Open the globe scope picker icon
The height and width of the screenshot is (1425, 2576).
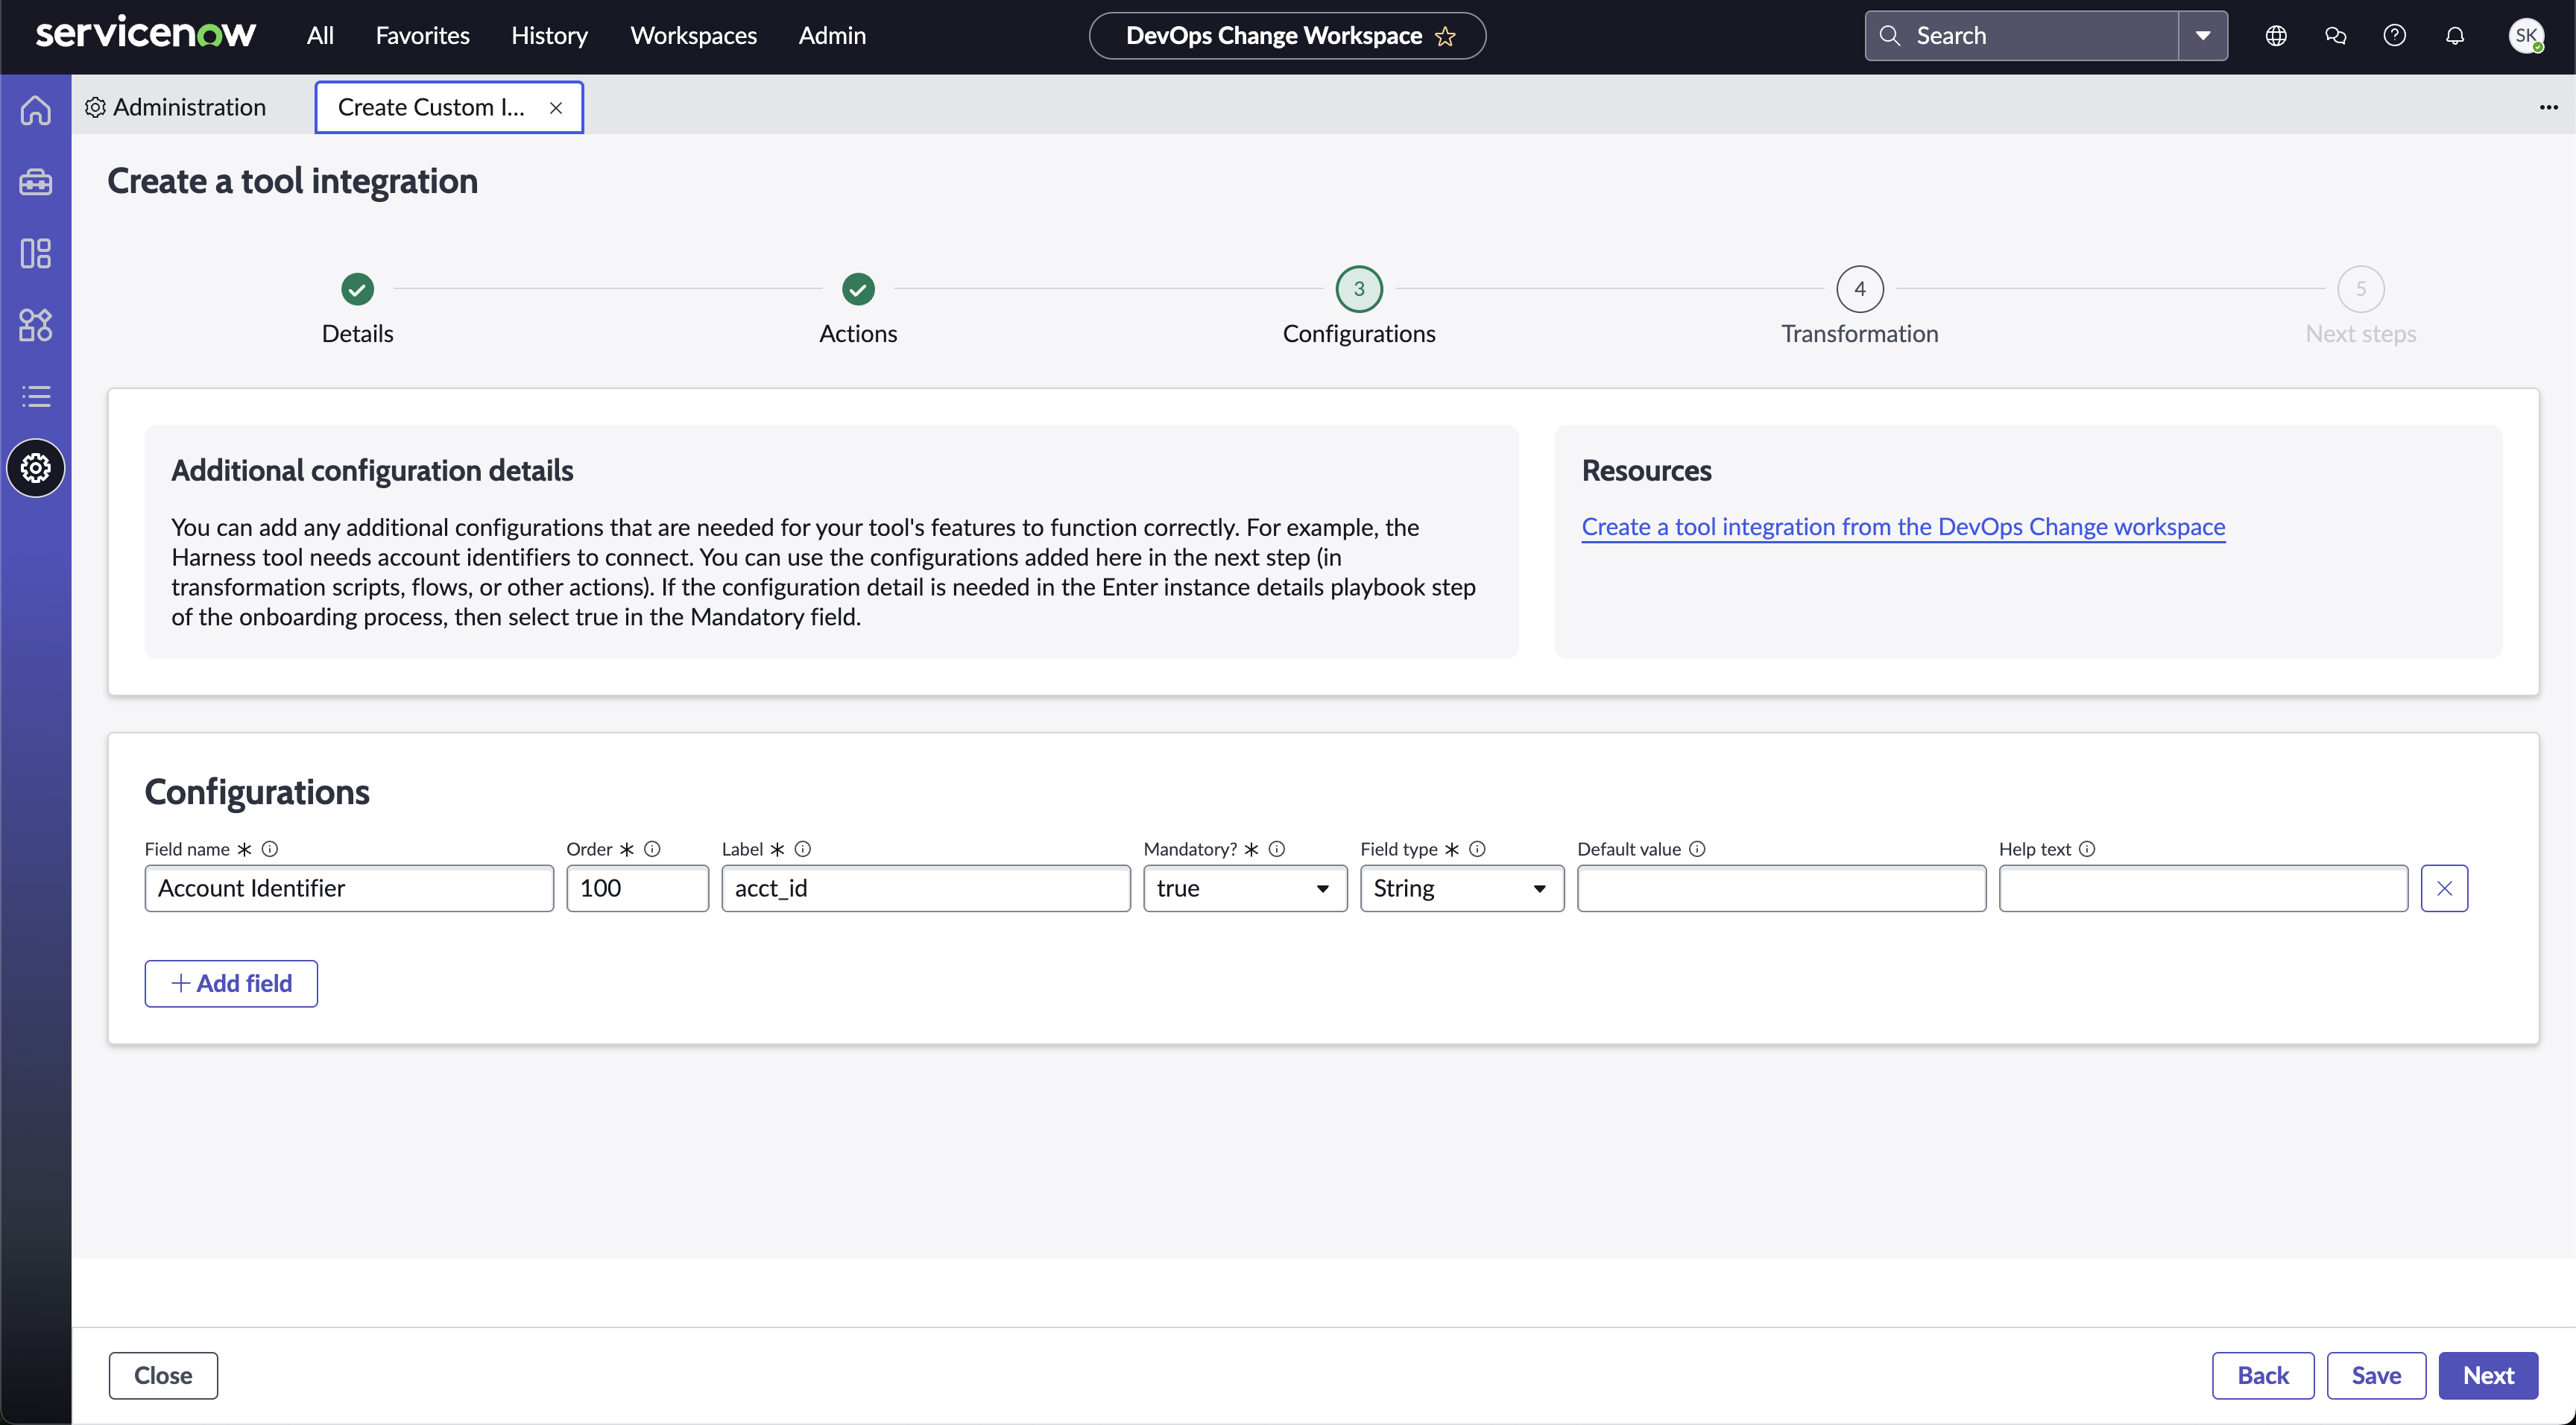[2276, 36]
